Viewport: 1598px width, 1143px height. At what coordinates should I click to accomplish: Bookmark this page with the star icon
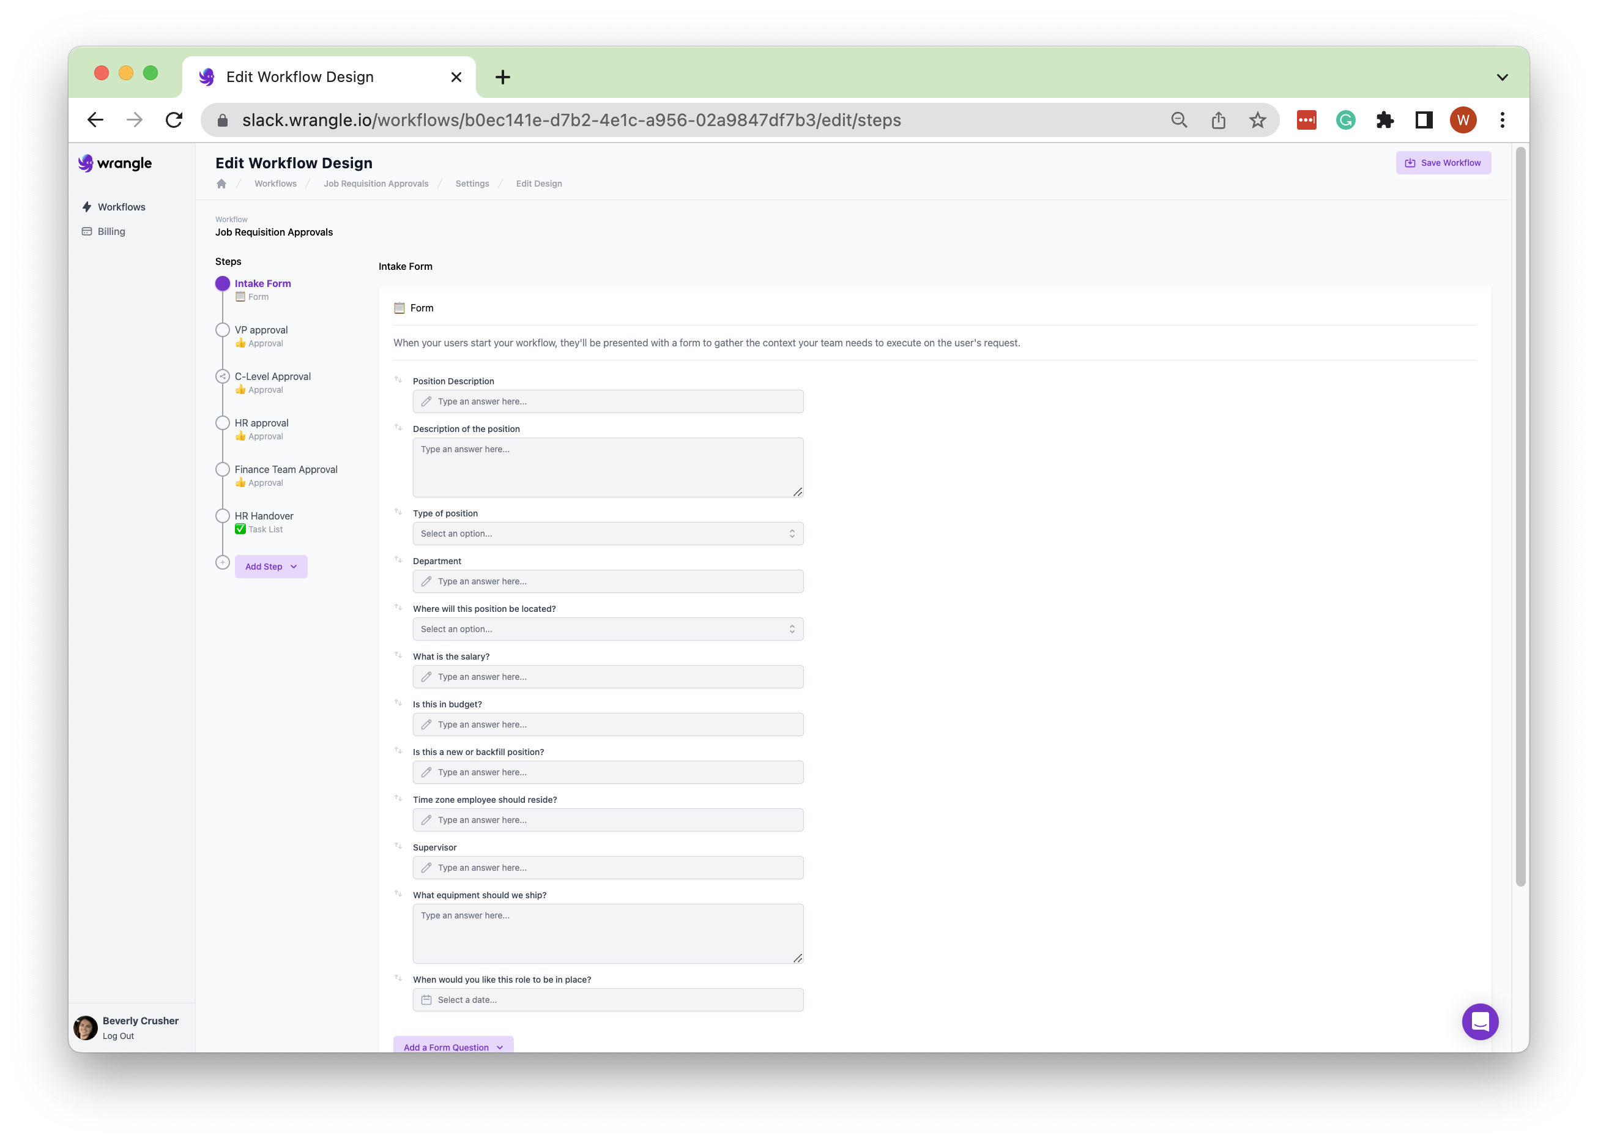(1257, 121)
